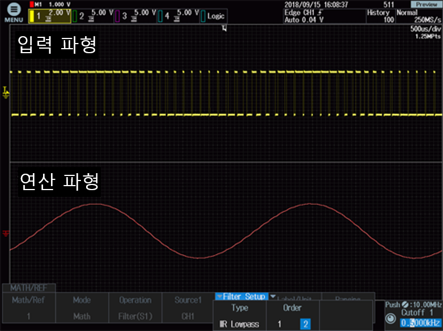Viewport: 443px width, 331px height.
Task: Collapse the Filter Setup menu
Action: pos(241,296)
